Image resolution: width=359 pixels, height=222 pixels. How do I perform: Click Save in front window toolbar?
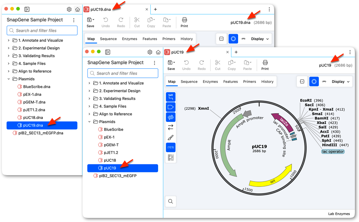(x=171, y=65)
